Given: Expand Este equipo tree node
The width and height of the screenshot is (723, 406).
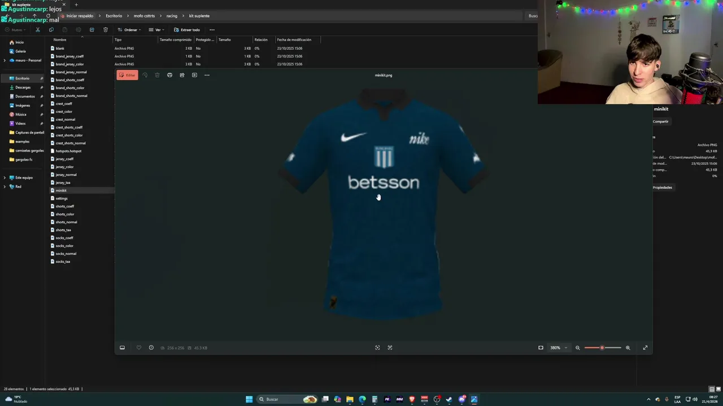Looking at the screenshot, I should point(5,178).
